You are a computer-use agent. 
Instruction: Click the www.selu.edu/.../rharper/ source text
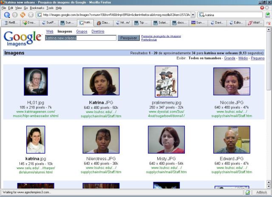tap(36, 168)
